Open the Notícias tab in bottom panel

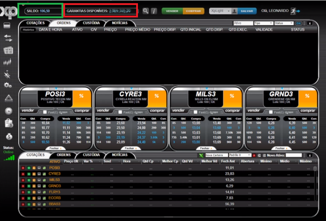pyautogui.click(x=119, y=155)
